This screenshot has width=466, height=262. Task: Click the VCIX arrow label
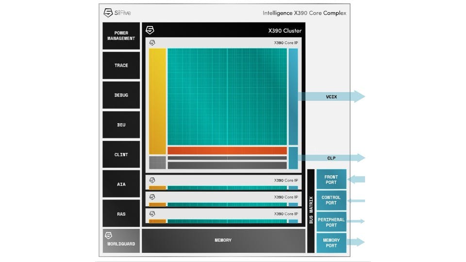click(x=332, y=97)
